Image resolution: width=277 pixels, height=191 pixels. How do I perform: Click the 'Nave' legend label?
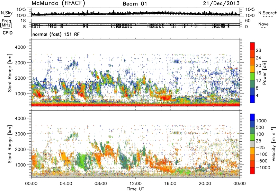[x=263, y=24]
